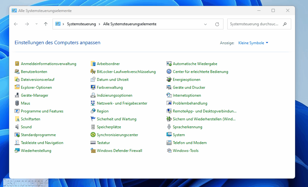
Task: Click the Problembehandlung icon
Action: click(x=169, y=103)
